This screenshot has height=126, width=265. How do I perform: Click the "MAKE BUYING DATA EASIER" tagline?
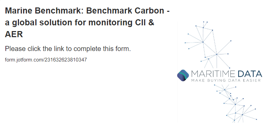tap(226, 80)
